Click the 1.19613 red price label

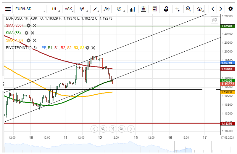228,69
